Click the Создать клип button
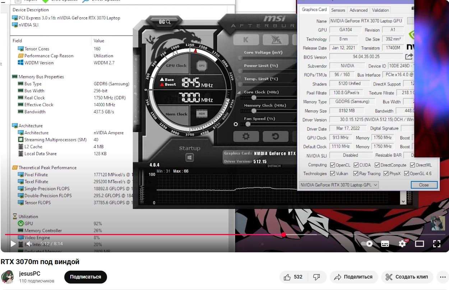 407,277
